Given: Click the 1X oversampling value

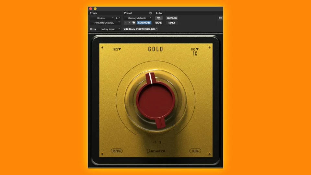Looking at the screenshot, I should tap(195, 53).
